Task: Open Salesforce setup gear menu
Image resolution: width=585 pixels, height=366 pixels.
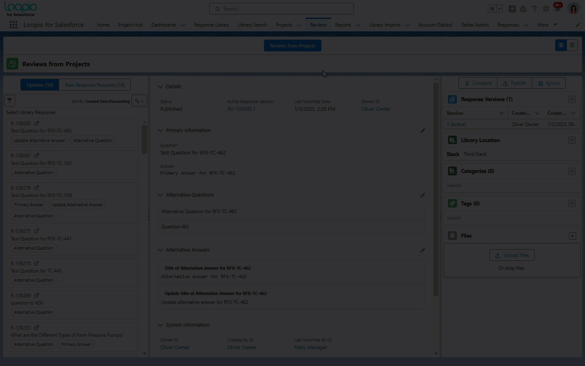Action: [546, 9]
